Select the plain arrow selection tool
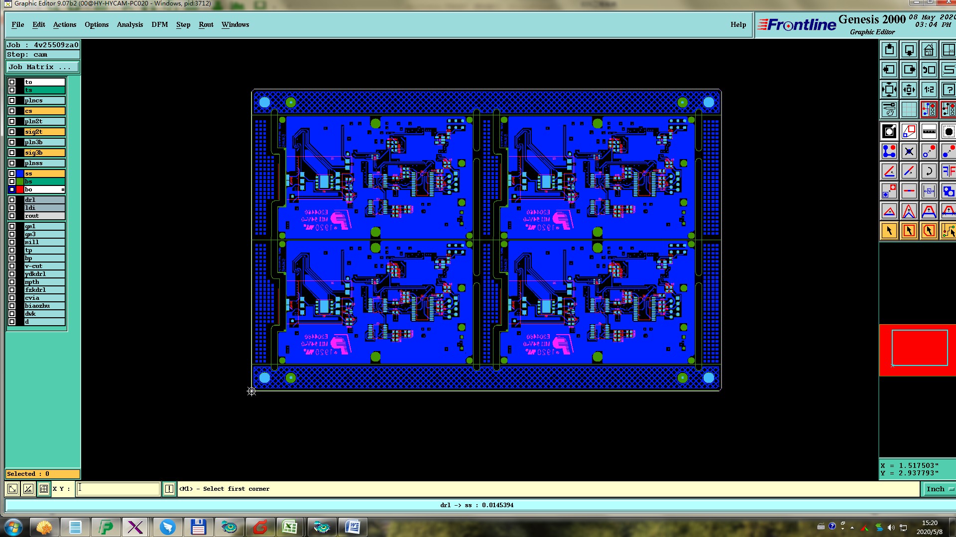This screenshot has height=537, width=956. (x=889, y=231)
